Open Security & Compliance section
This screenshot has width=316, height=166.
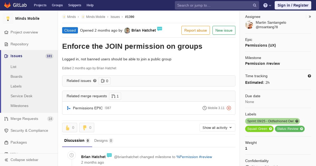(x=29, y=130)
